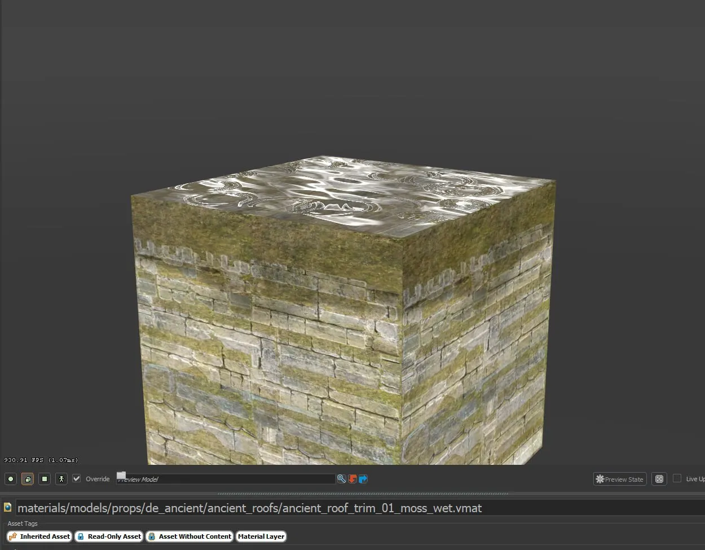Click the Preview State button

[620, 479]
